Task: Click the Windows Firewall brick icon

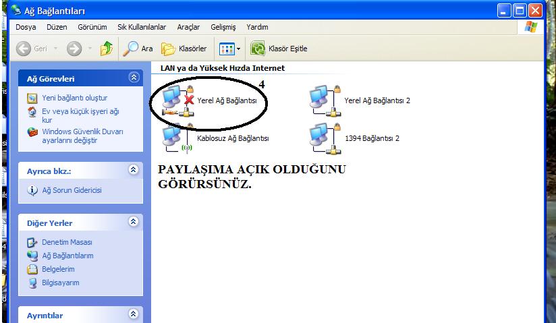Action: 32,132
